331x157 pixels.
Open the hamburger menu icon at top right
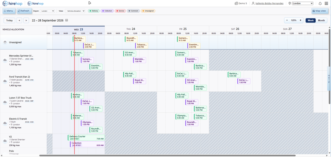click(326, 3)
